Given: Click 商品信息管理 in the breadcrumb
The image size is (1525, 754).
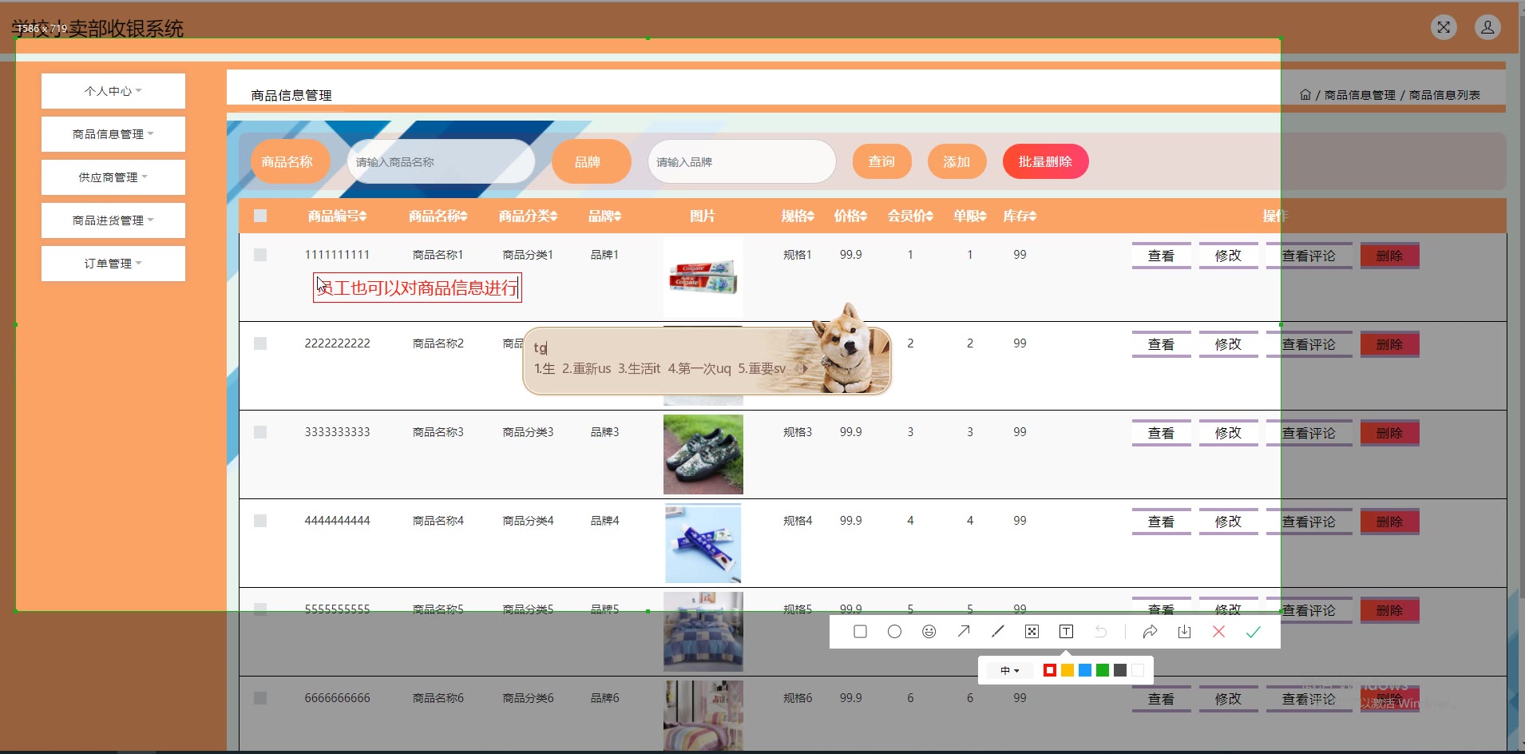Looking at the screenshot, I should [x=1360, y=95].
